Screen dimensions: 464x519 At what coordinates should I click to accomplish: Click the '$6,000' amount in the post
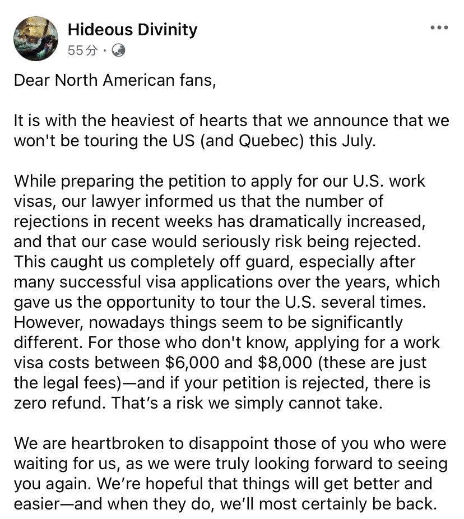coord(192,363)
